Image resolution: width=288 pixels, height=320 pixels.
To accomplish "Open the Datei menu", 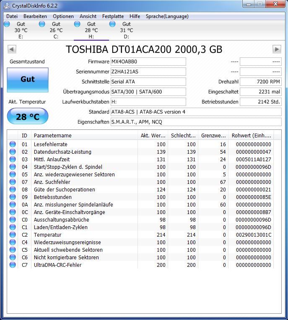I will tap(12, 16).
